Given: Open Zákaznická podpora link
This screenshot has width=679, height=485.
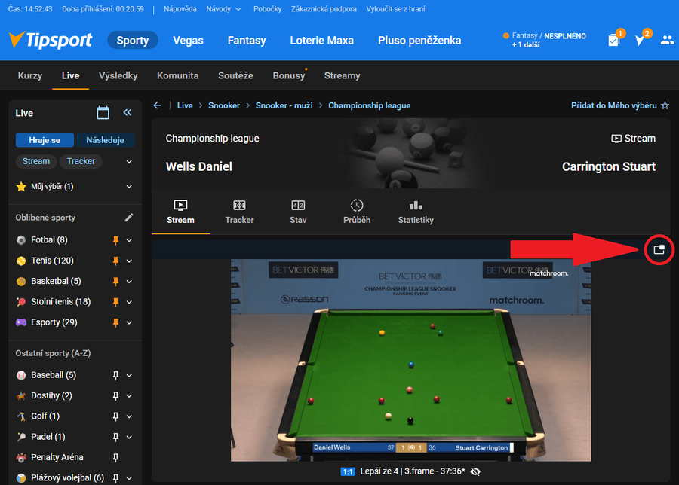Looking at the screenshot, I should tap(324, 8).
